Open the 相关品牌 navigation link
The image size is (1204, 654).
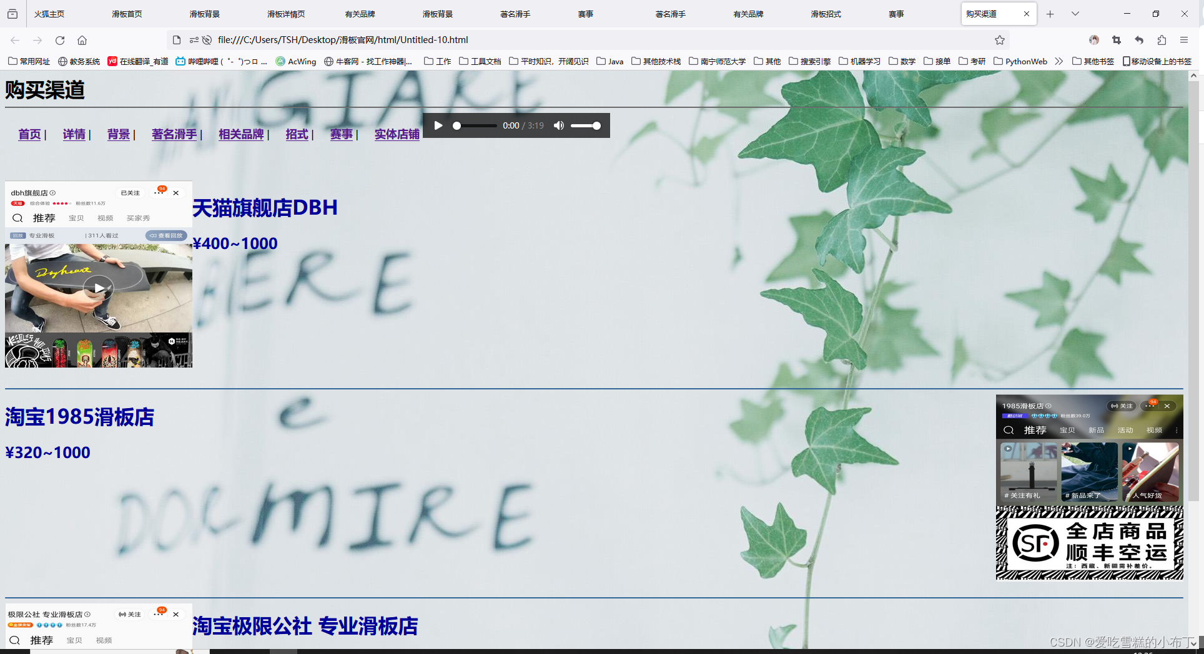pos(241,134)
